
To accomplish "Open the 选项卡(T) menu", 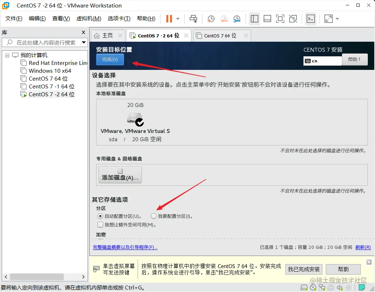I will tap(119, 19).
